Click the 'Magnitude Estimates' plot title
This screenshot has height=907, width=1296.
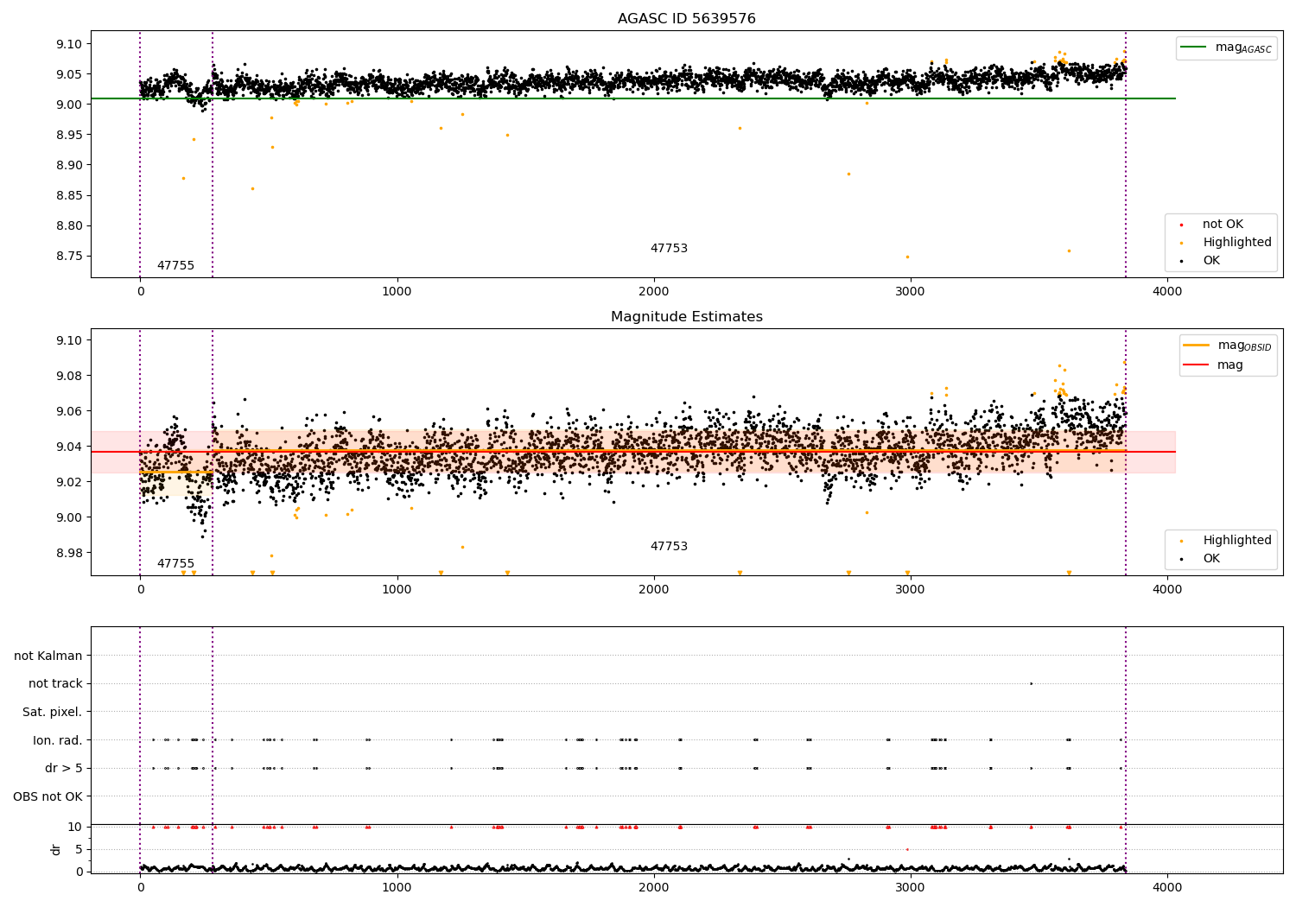686,317
